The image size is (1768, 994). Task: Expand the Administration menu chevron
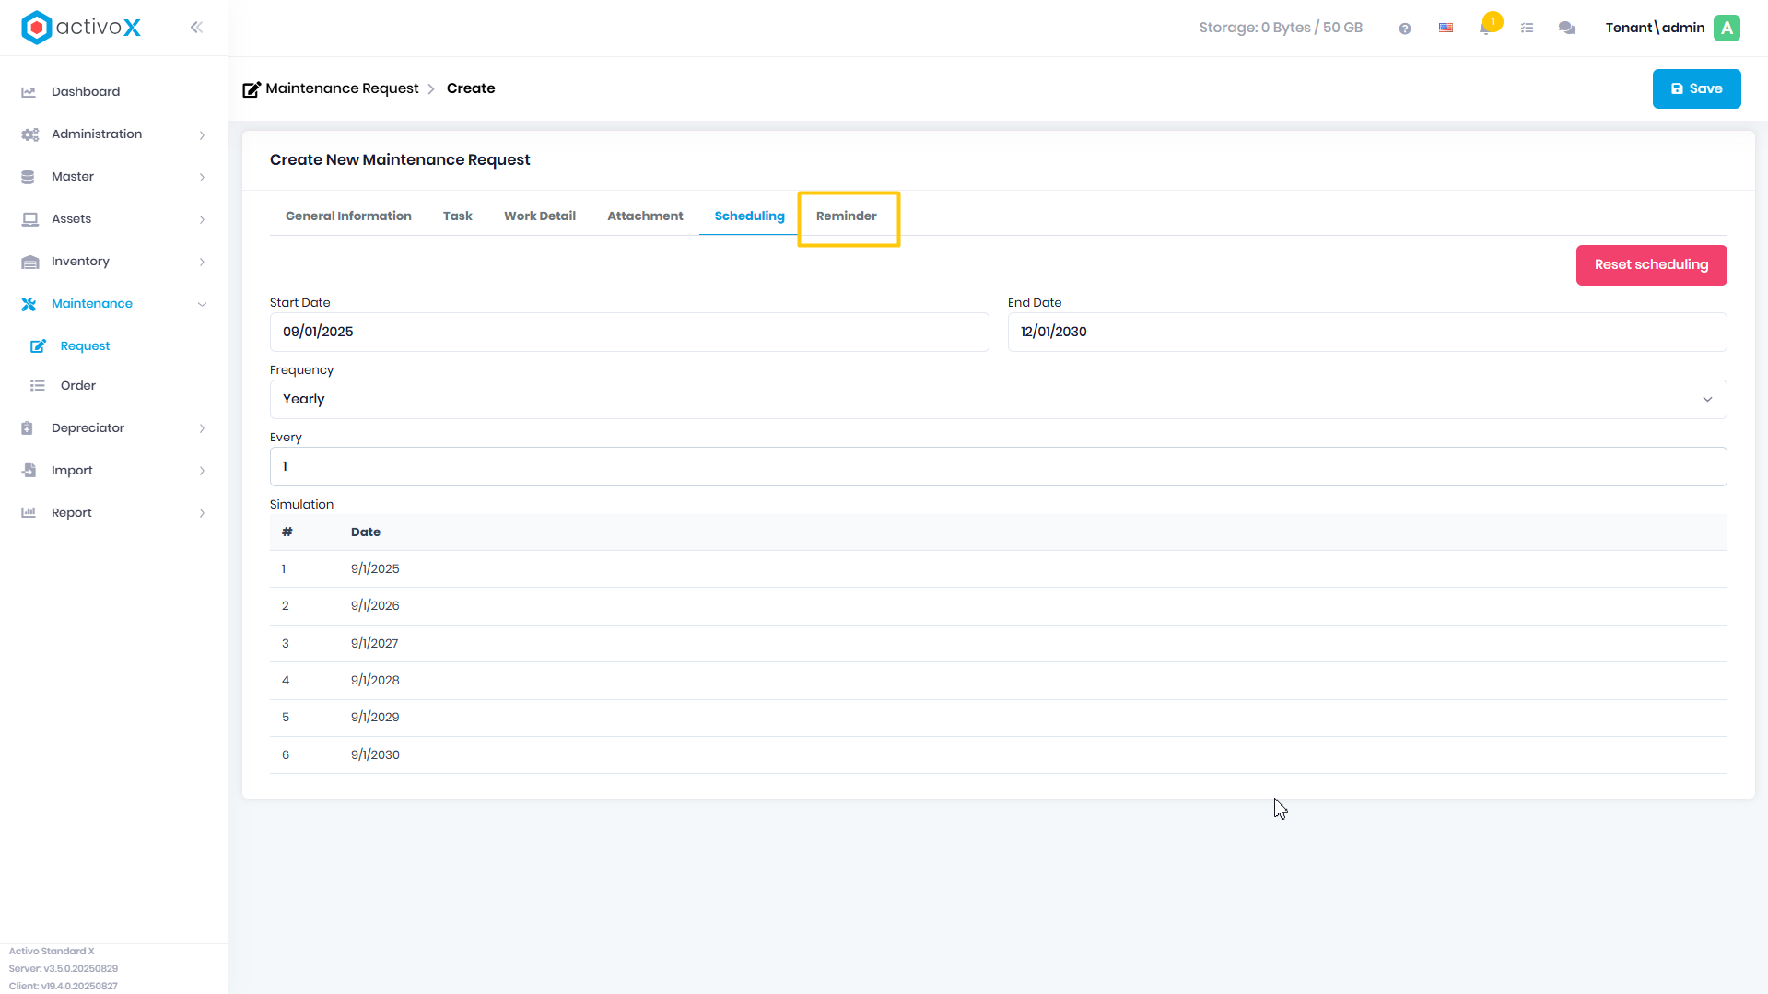[202, 134]
